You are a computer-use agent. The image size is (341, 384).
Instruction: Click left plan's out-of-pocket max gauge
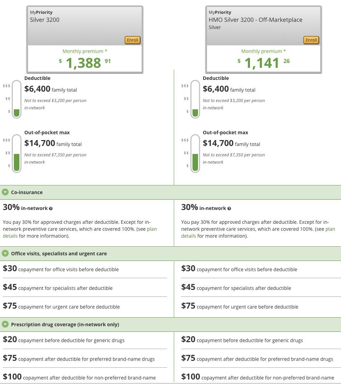pos(17,154)
